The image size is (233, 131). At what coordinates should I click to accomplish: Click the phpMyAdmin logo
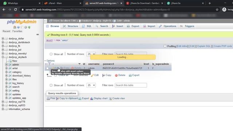click(22, 22)
